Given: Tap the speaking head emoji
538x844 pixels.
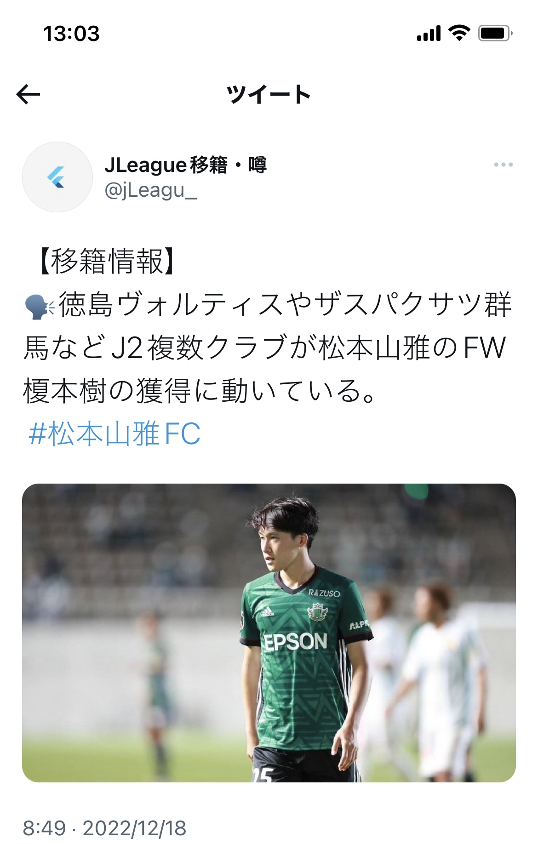Looking at the screenshot, I should (40, 306).
